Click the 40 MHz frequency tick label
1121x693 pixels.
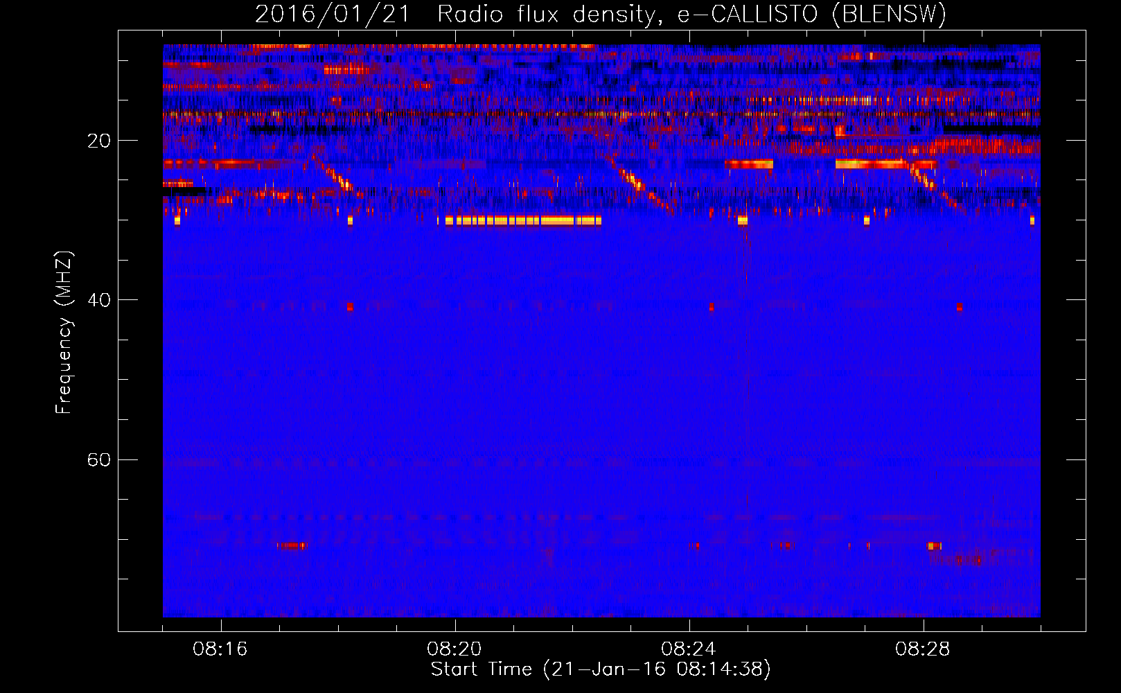point(98,300)
